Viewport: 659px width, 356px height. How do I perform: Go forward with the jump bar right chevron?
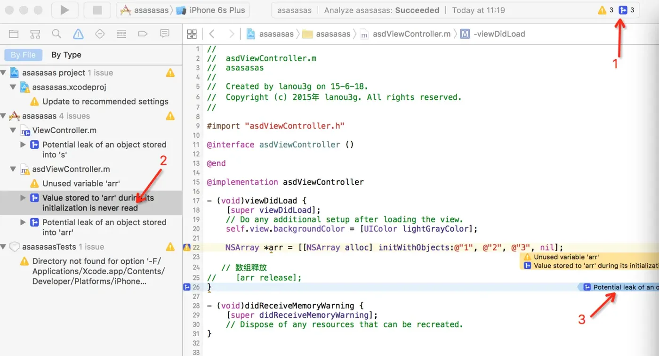[231, 34]
